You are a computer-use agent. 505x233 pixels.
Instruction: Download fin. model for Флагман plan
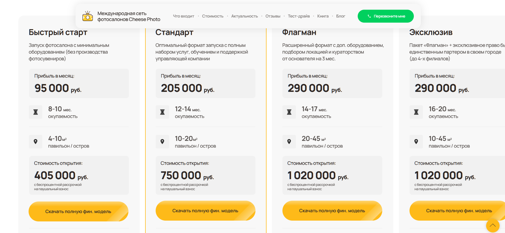pos(332,211)
